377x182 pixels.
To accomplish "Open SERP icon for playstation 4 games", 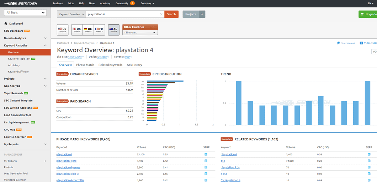I will [x=206, y=167].
